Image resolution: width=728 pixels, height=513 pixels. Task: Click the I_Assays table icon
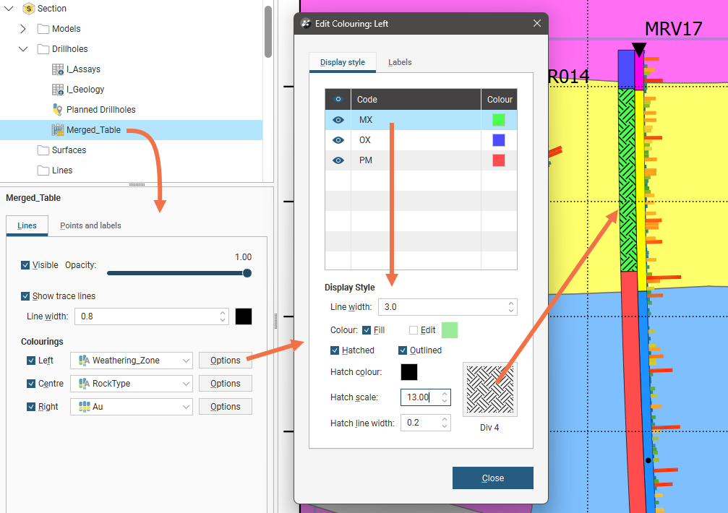tap(58, 69)
